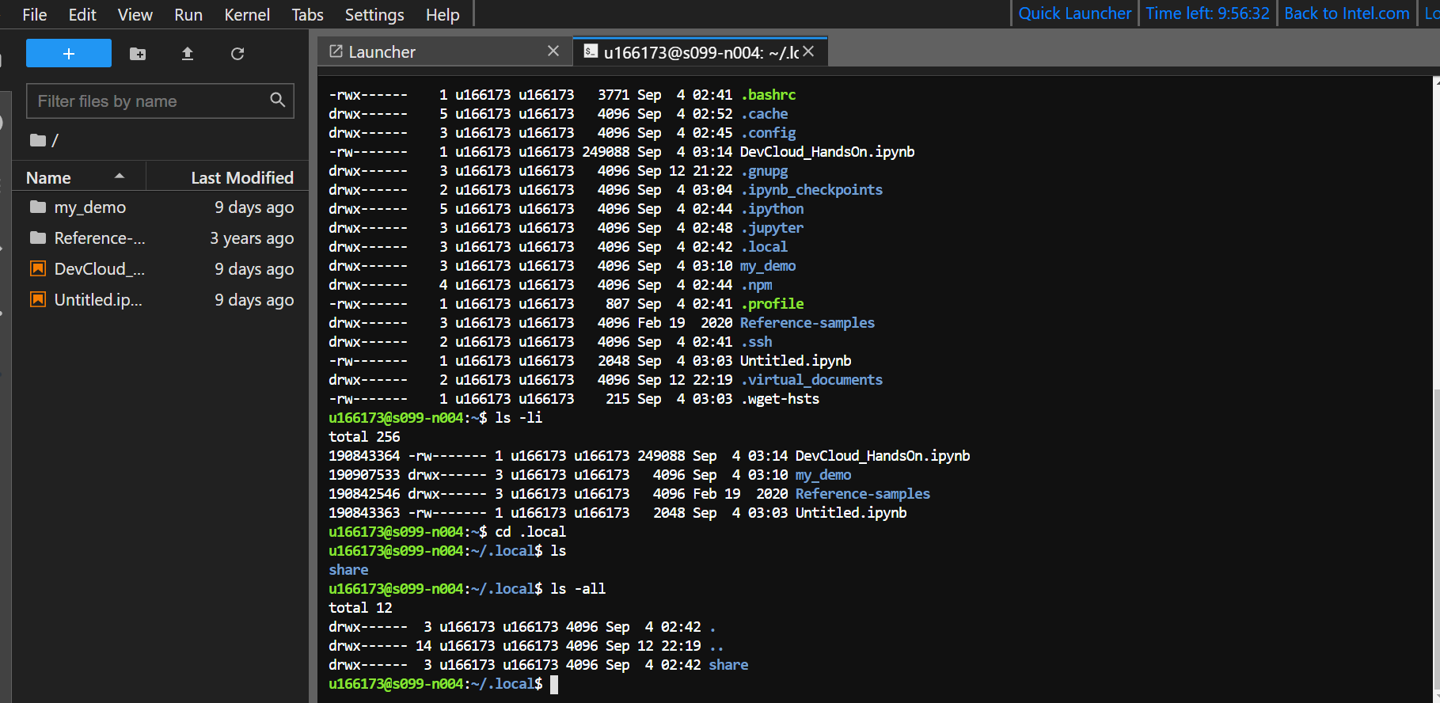The image size is (1440, 703).
Task: Click the DevCloud notebook file icon
Action: point(38,268)
